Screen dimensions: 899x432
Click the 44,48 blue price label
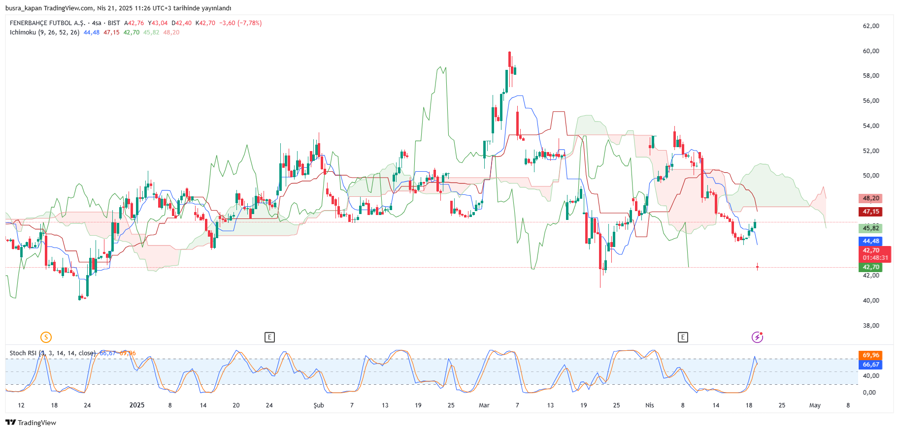[x=870, y=241]
